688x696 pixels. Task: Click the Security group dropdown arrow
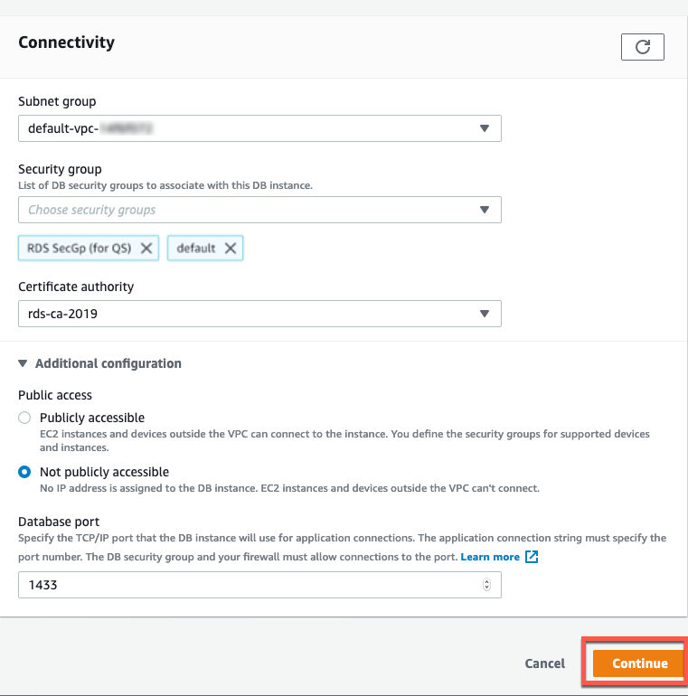click(x=485, y=210)
